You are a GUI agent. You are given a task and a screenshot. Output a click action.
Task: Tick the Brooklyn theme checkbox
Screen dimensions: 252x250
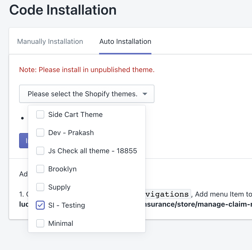point(40,169)
